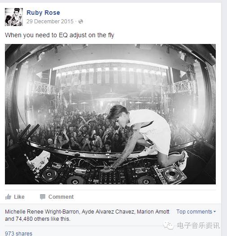
Task: Open Ruby Rose profile picture
Action: (x=14, y=17)
